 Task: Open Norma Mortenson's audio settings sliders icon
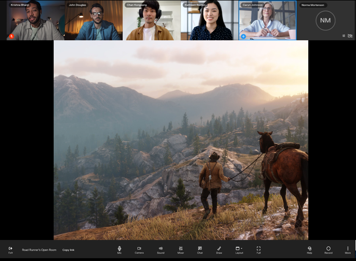tap(344, 36)
